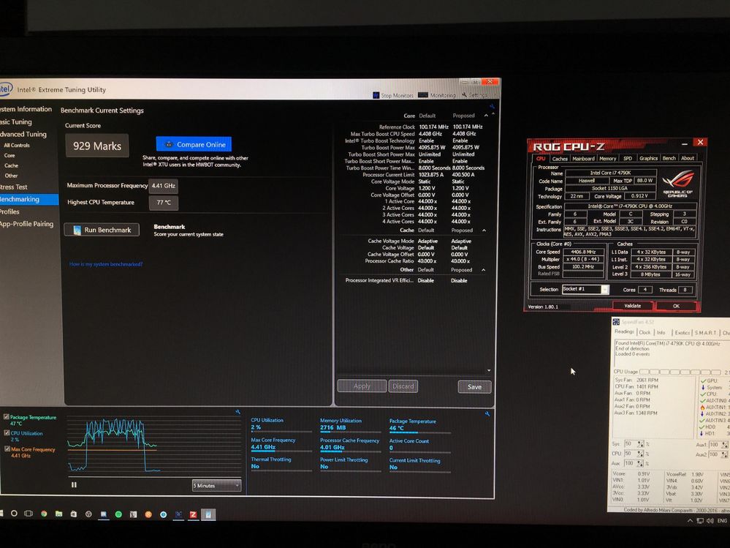Switch to Graphics tab in CPU-Z
Viewport: 730px width, 548px height.
coord(648,159)
